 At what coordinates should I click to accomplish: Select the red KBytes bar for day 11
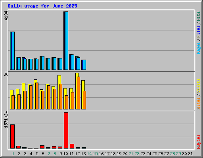tap(72, 146)
